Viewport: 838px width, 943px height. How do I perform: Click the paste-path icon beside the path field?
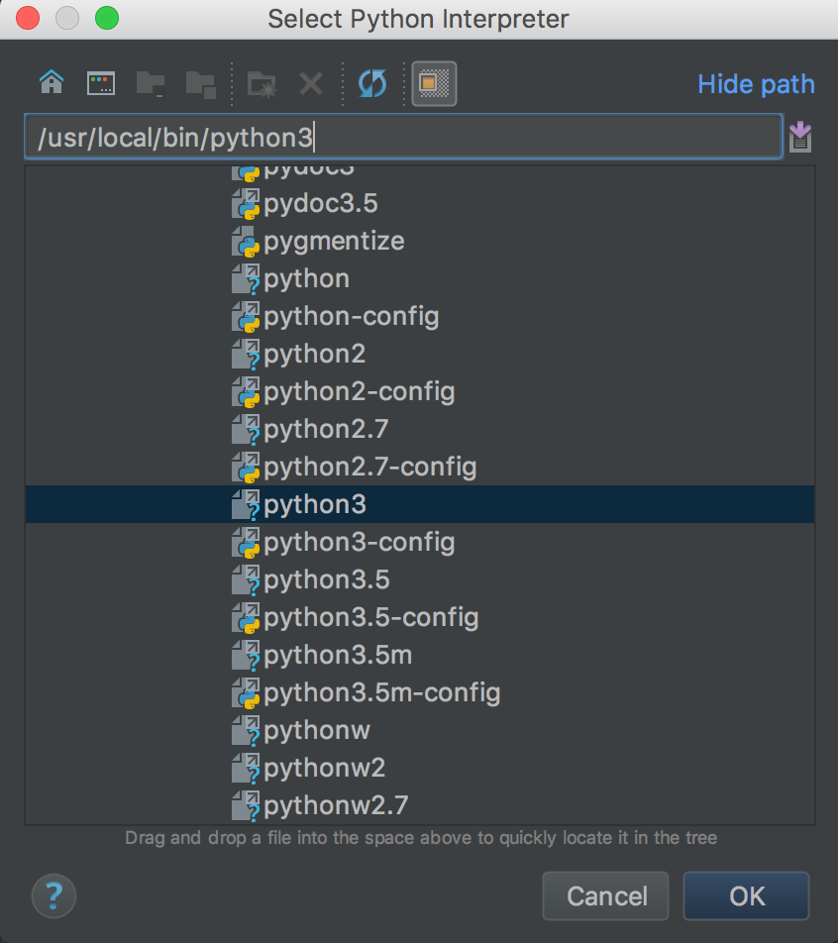coord(800,137)
